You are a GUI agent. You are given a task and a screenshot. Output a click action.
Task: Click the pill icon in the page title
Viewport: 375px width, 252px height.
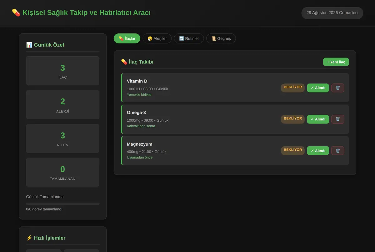[x=16, y=13]
